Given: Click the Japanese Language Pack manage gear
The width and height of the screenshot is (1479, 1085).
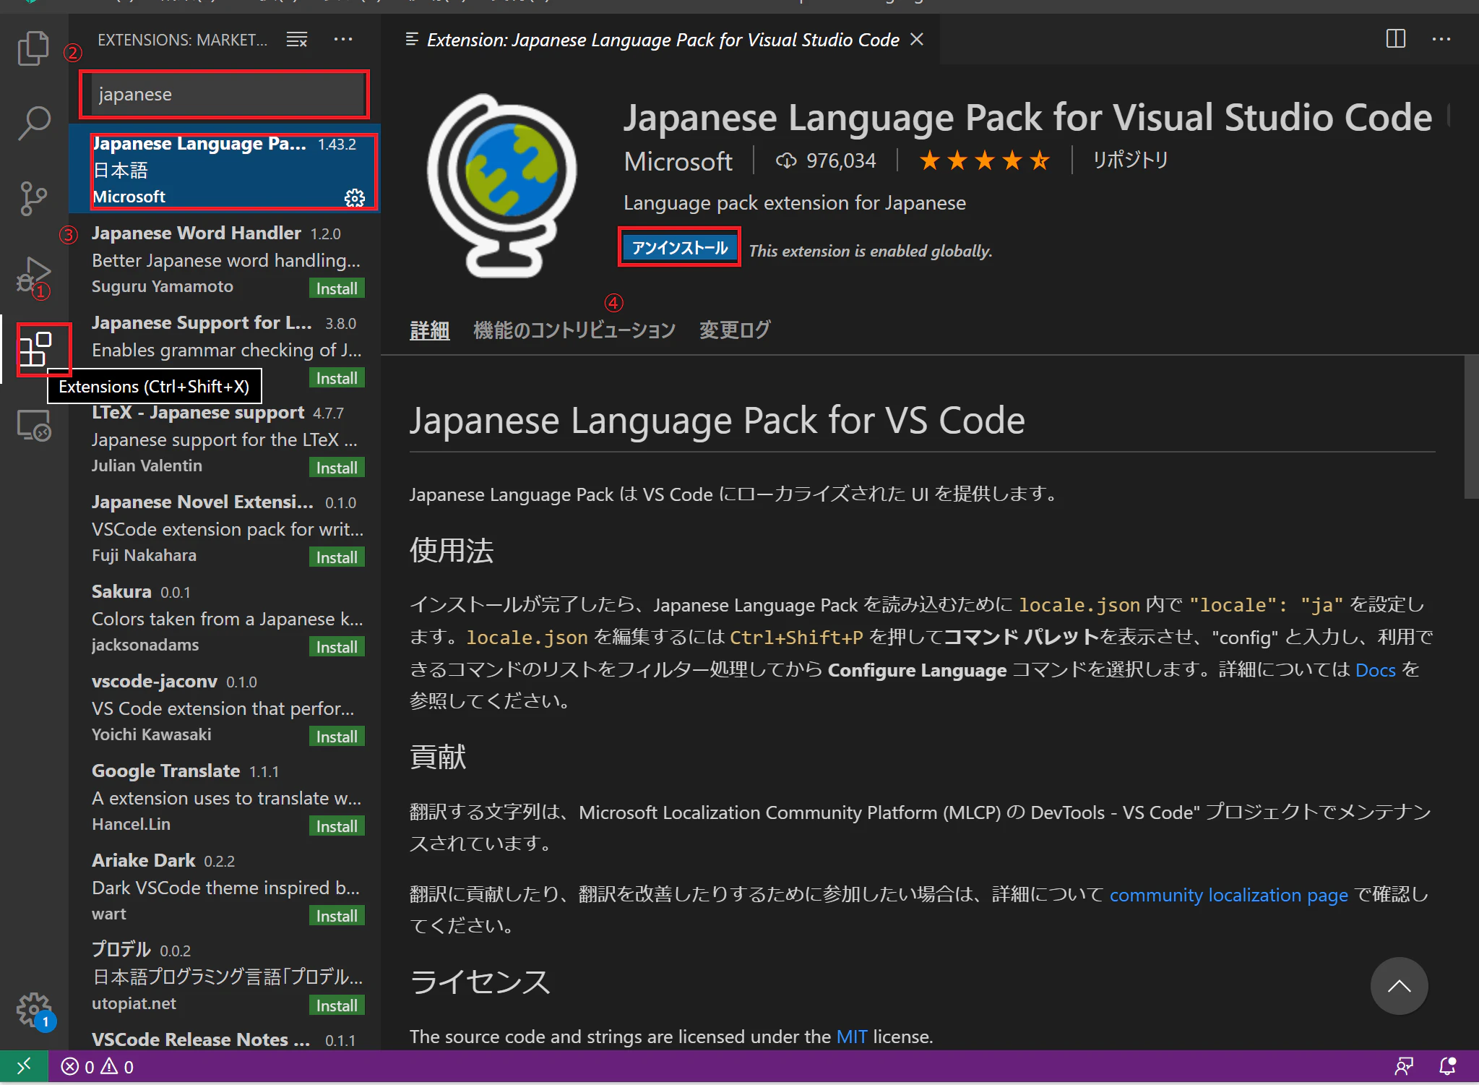Looking at the screenshot, I should 355,197.
